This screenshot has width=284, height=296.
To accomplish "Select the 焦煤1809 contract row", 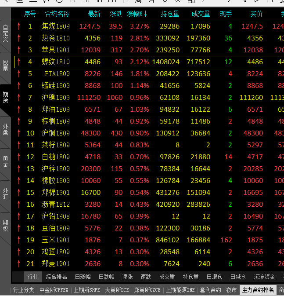I will 149,26.
